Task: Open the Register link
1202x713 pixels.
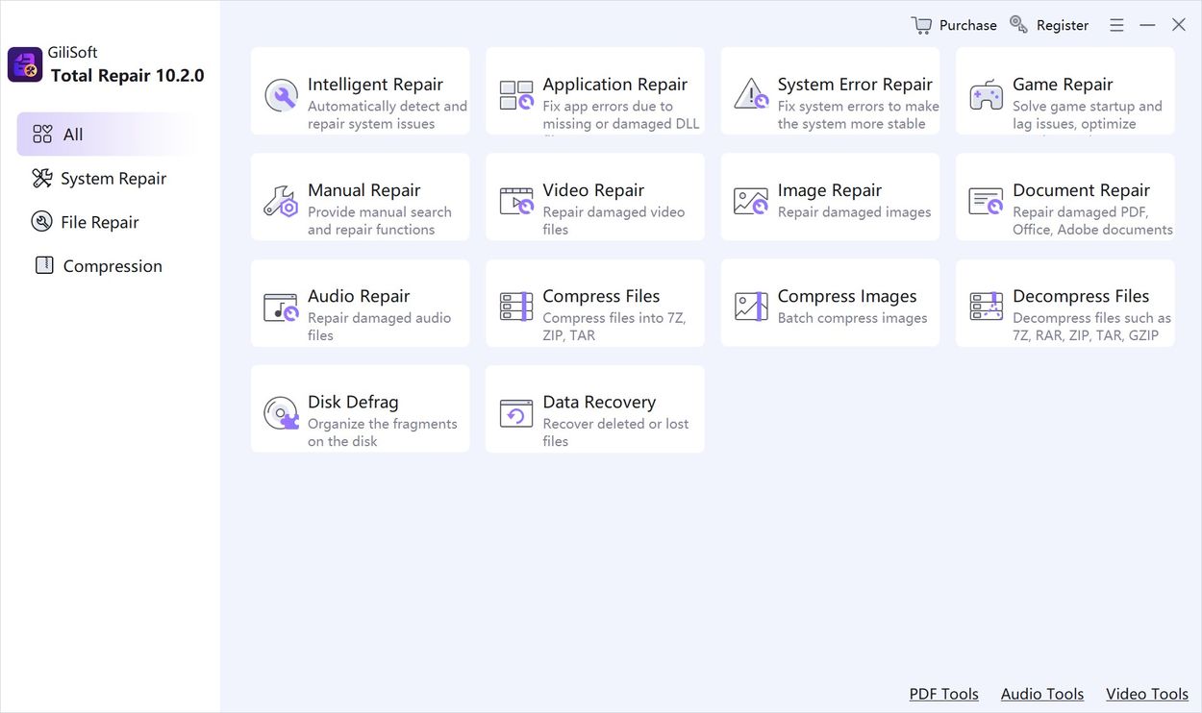Action: coord(1063,25)
